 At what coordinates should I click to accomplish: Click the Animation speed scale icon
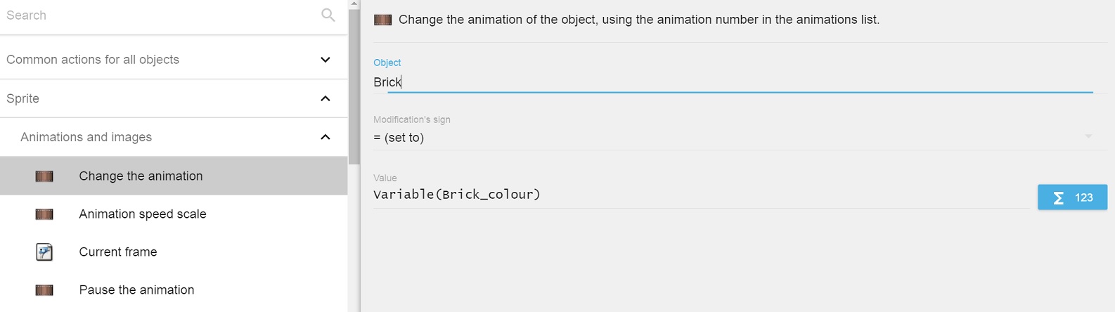[44, 214]
